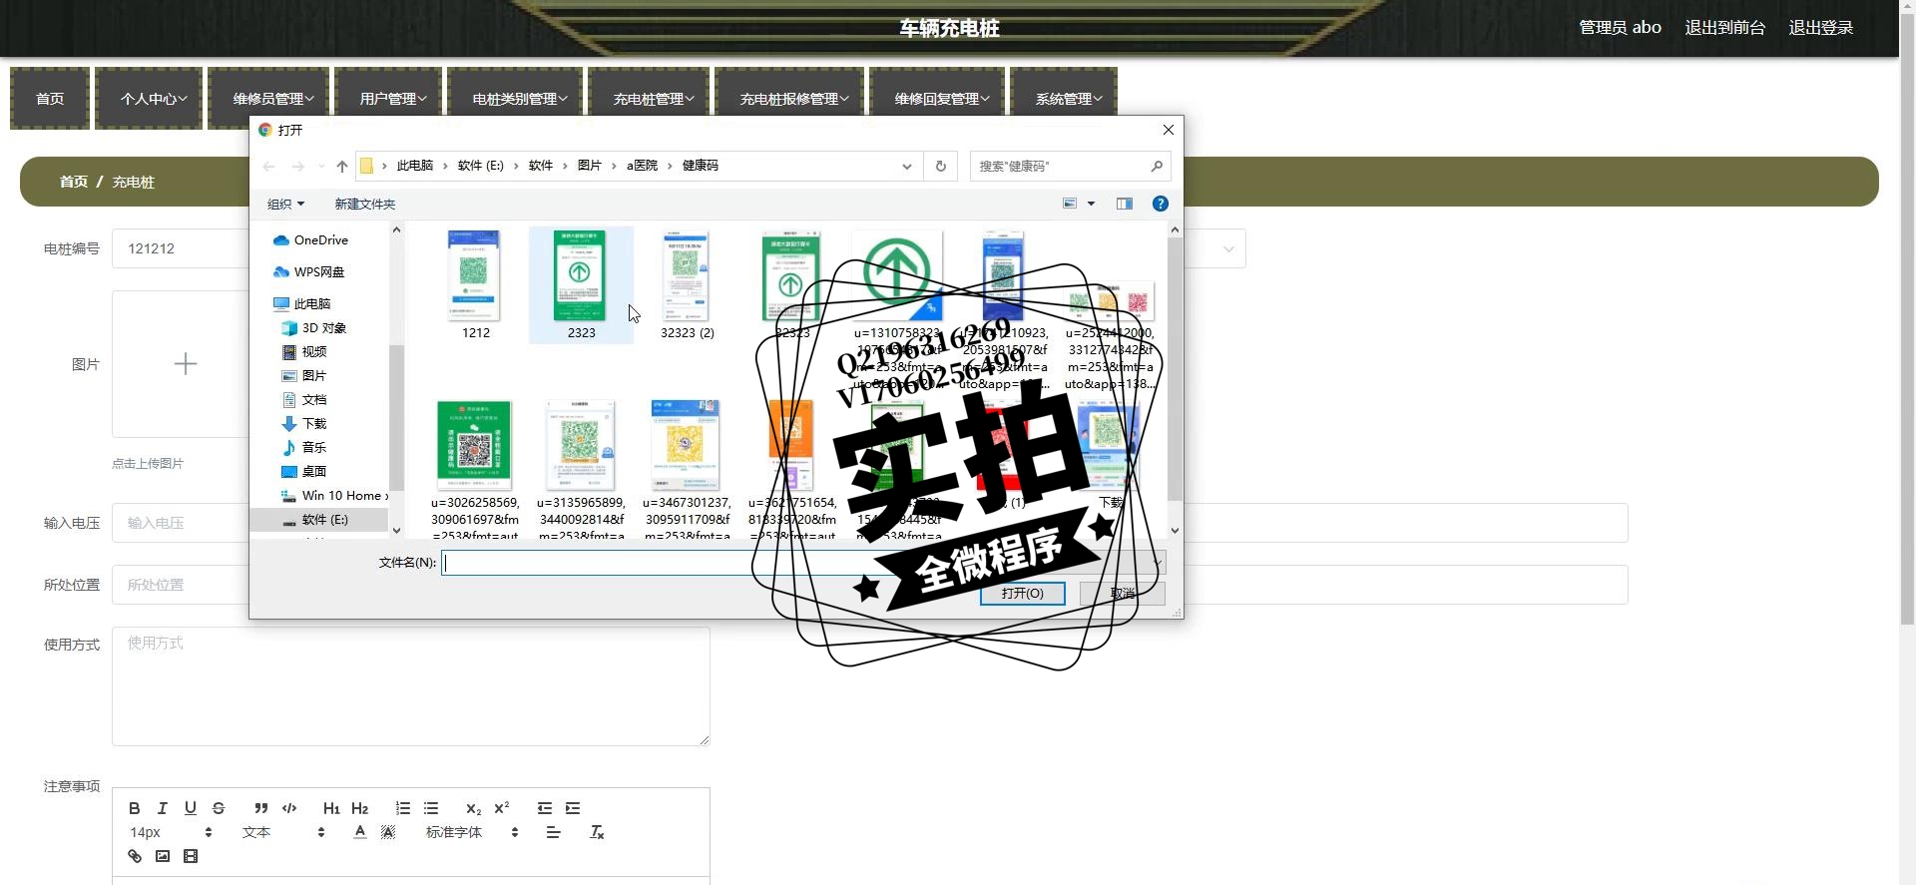Screen dimensions: 1916x885
Task: Click the refresh button in file dialog
Action: pos(940,166)
